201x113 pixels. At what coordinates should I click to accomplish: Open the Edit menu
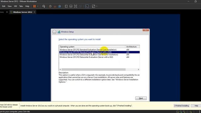tap(3, 6)
